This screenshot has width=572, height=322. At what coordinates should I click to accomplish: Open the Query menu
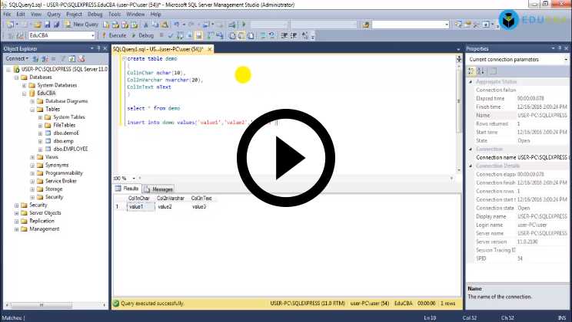click(54, 14)
